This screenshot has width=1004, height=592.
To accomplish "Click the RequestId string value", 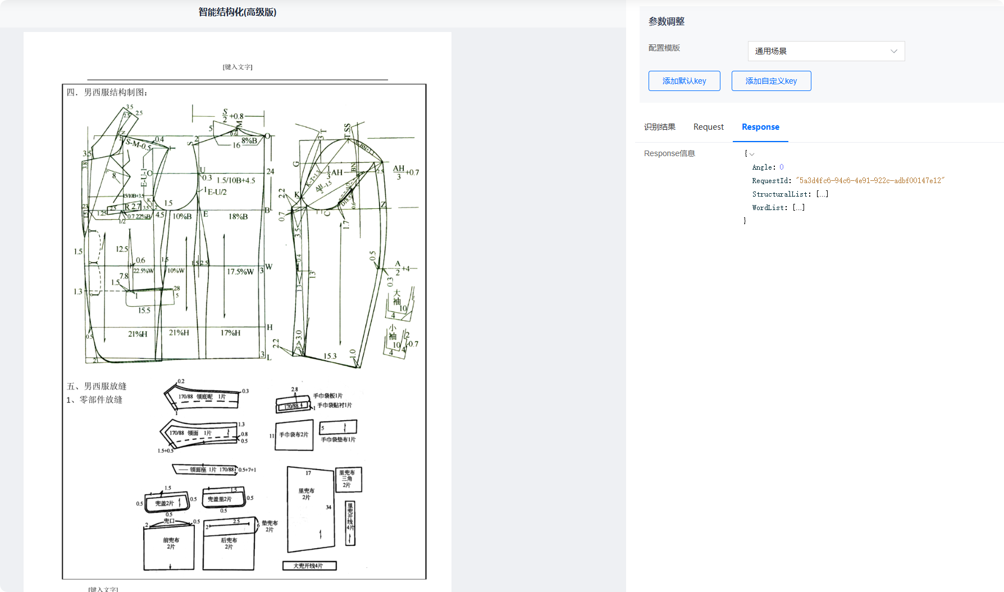I will point(870,181).
